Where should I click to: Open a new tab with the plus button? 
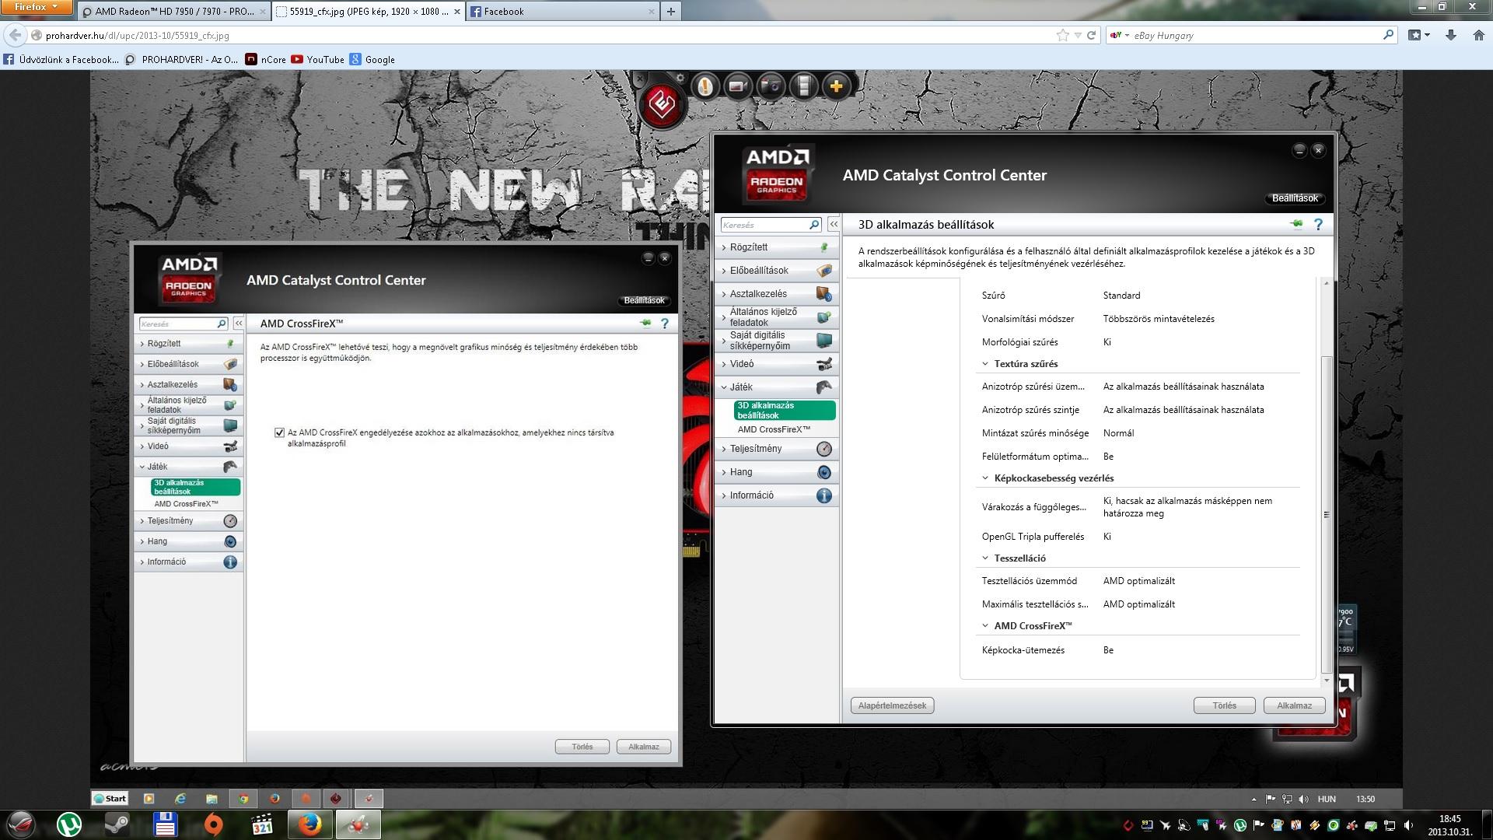coord(671,11)
